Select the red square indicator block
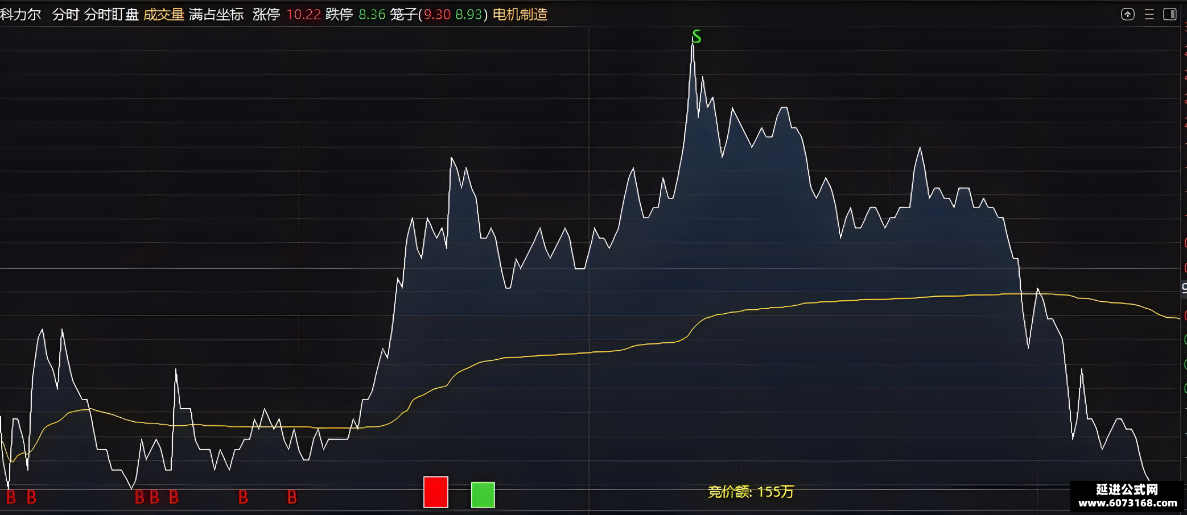Image resolution: width=1187 pixels, height=515 pixels. tap(436, 492)
